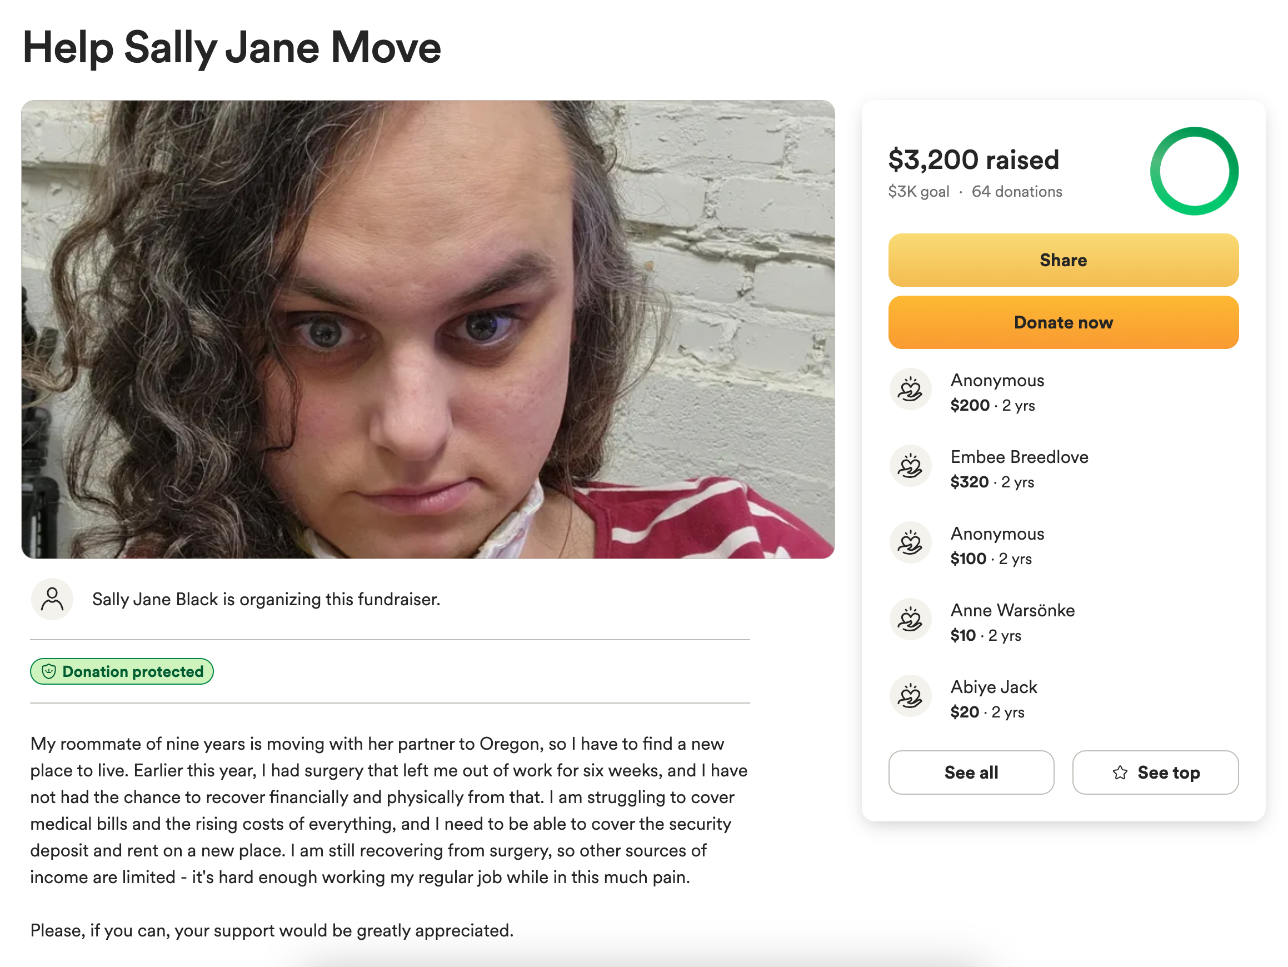This screenshot has height=967, width=1288.
Task: Click the 64 donations count text
Action: tap(1017, 192)
